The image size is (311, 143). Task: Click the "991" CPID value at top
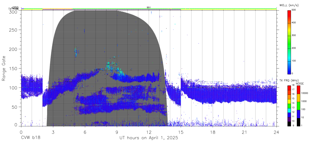click(x=149, y=7)
